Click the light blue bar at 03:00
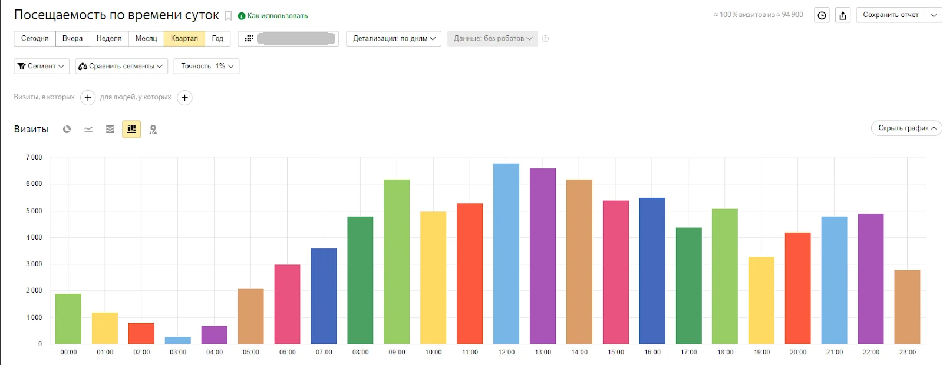943x365 pixels. pyautogui.click(x=178, y=340)
